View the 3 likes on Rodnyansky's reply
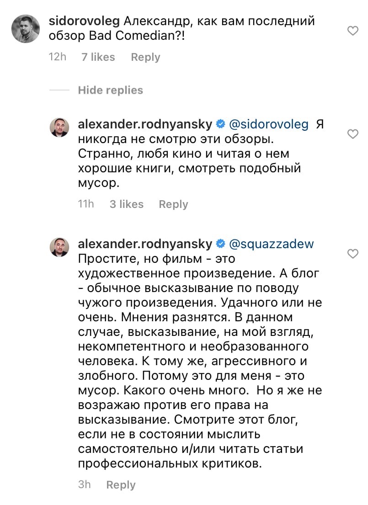Viewport: 368px width, 505px height. 127,204
